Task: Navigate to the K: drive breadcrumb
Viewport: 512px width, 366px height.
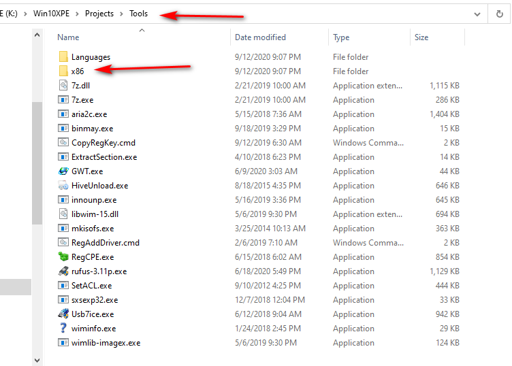Action: point(9,14)
